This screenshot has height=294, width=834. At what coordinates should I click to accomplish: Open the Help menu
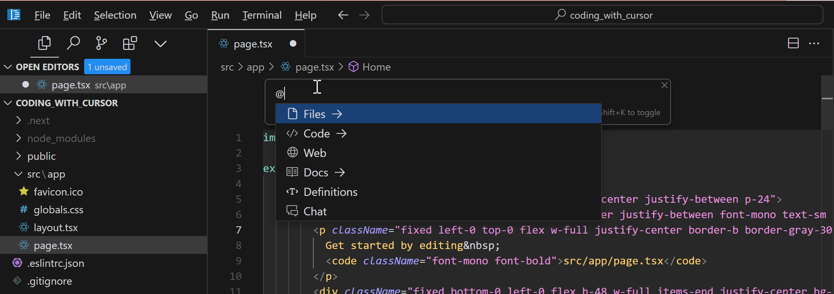tap(306, 15)
